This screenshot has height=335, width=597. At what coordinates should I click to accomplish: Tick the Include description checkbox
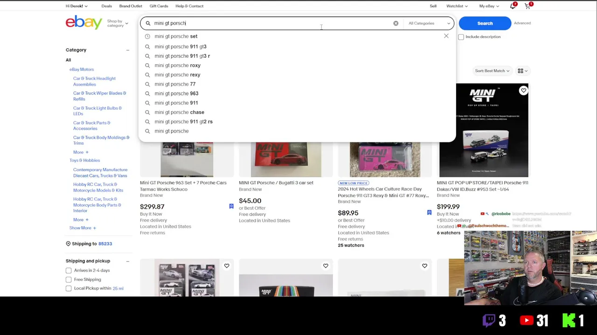tap(461, 37)
